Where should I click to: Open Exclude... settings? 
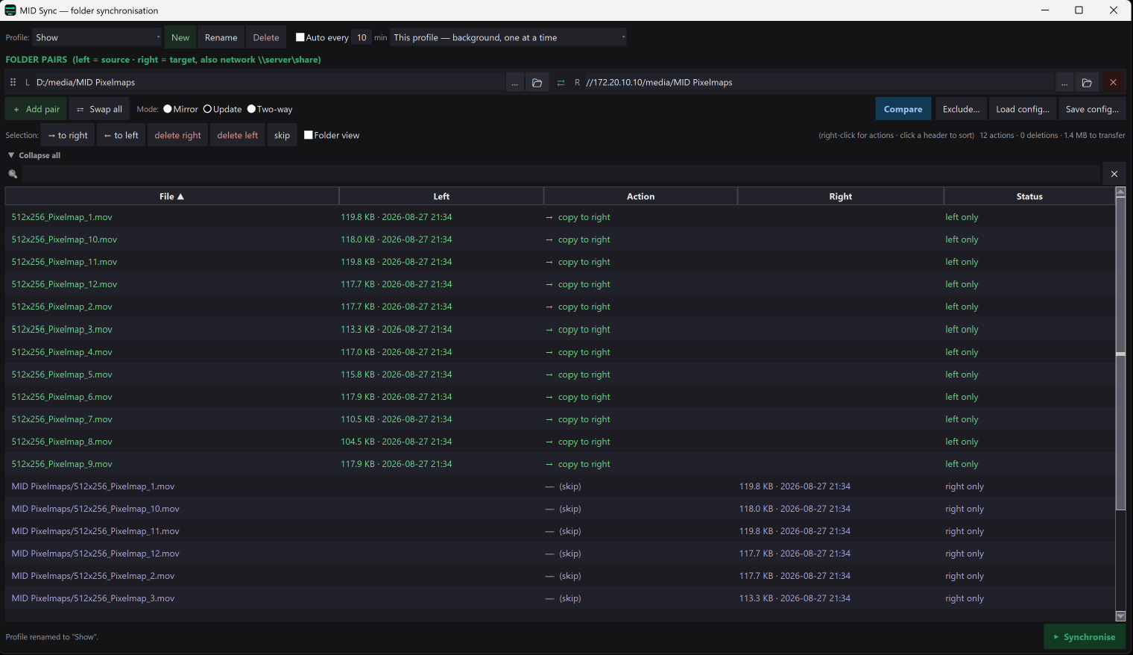(961, 109)
